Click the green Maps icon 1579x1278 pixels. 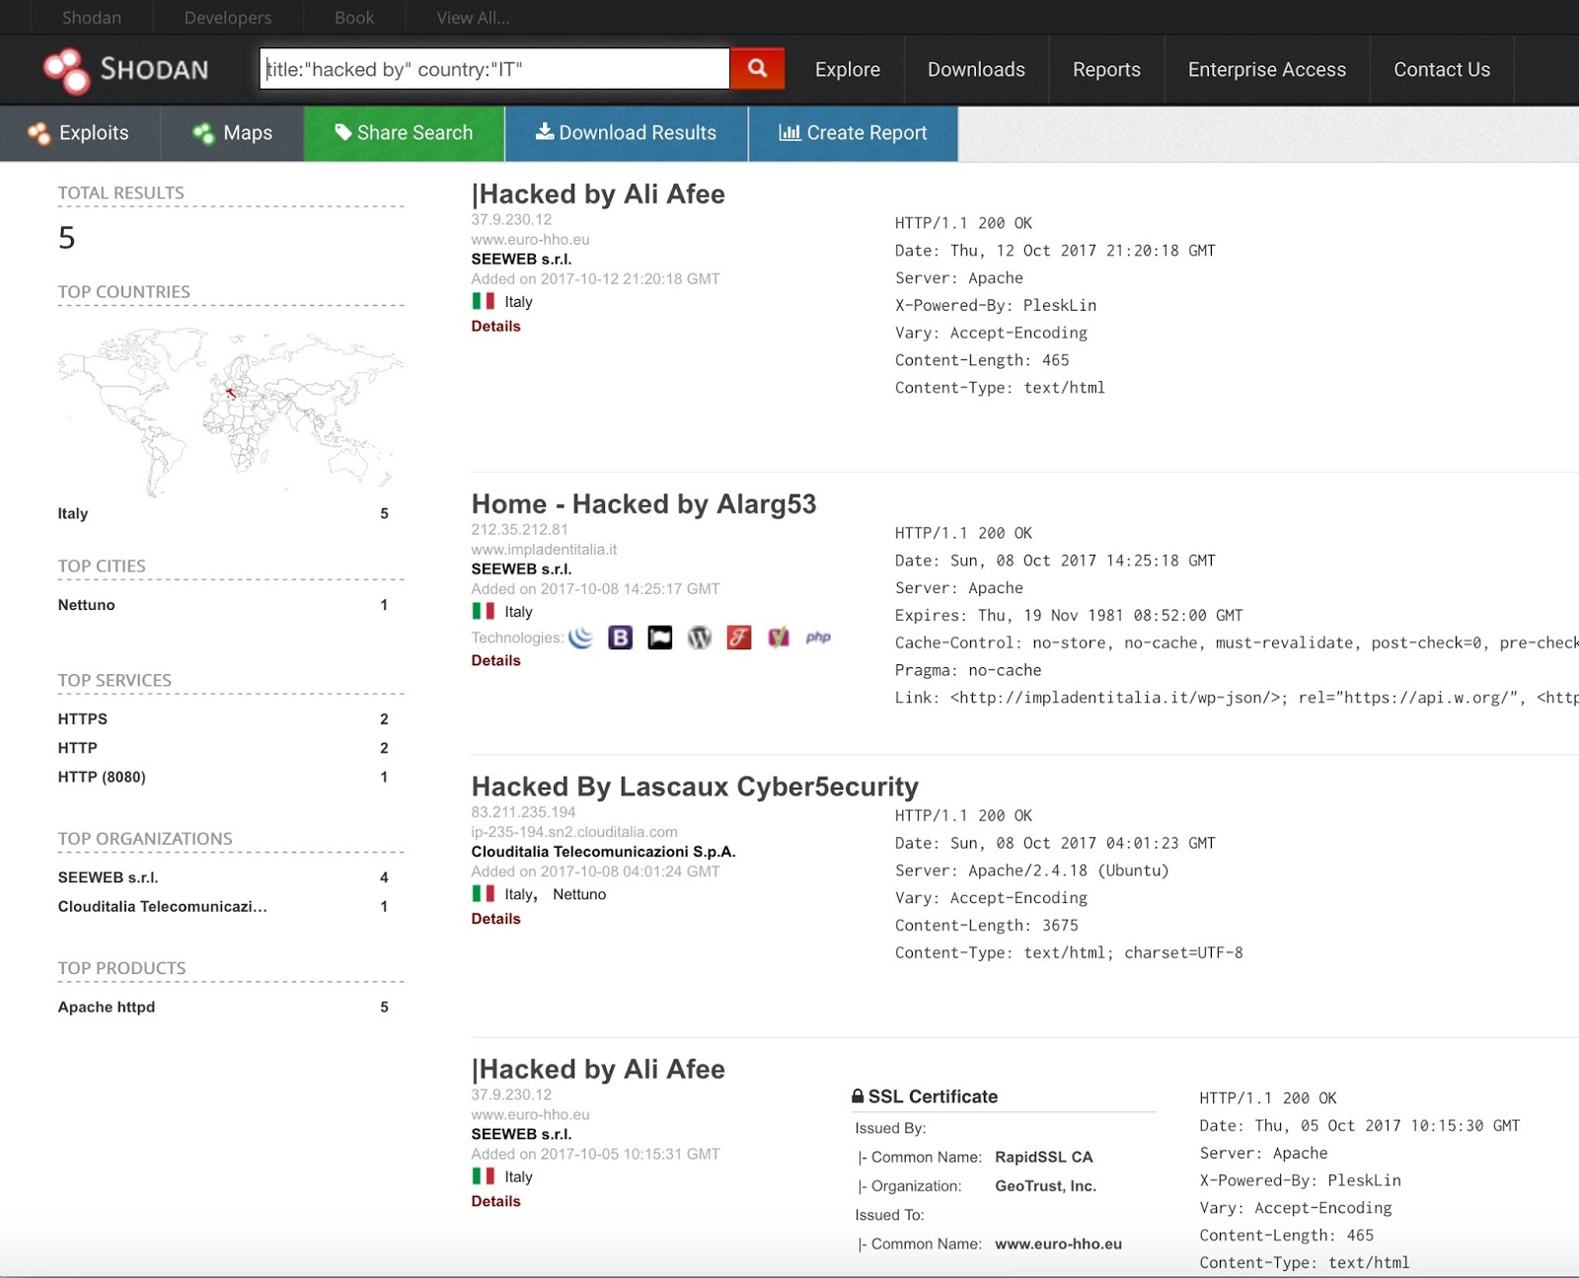(204, 133)
